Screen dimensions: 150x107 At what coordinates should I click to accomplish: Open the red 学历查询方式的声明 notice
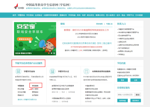coord(86,47)
